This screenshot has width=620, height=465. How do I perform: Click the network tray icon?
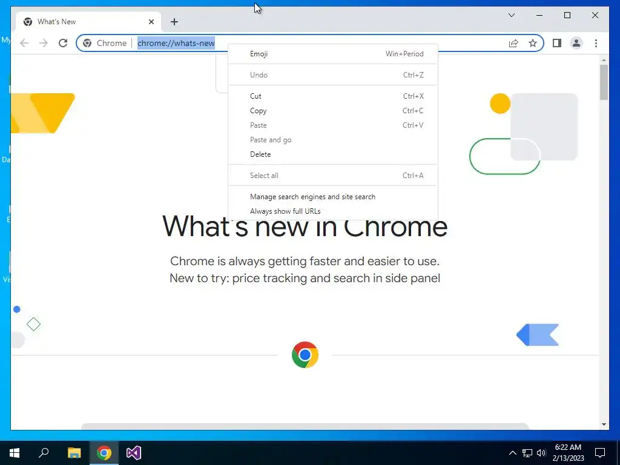pyautogui.click(x=527, y=453)
